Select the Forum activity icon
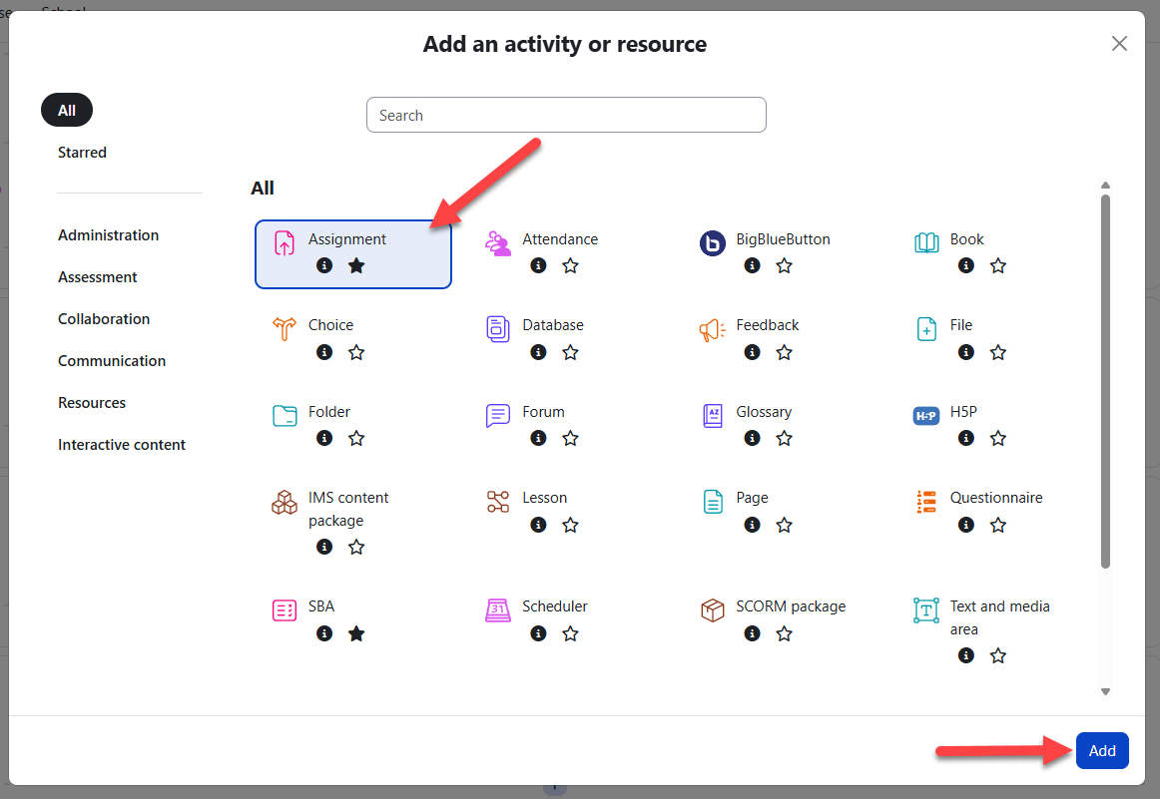This screenshot has width=1160, height=799. pyautogui.click(x=497, y=415)
